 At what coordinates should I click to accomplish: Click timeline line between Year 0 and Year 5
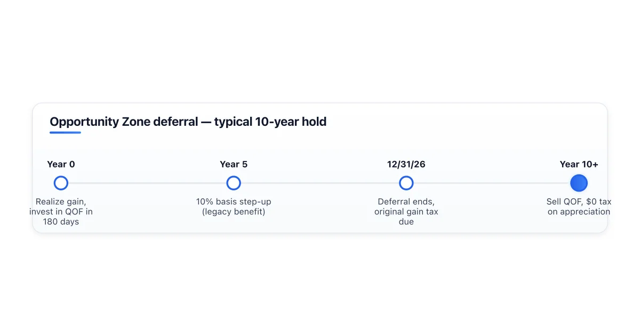pyautogui.click(x=147, y=183)
